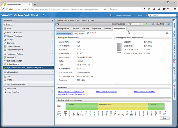
Task: Open the help icon in panel header
Action: 168,24
